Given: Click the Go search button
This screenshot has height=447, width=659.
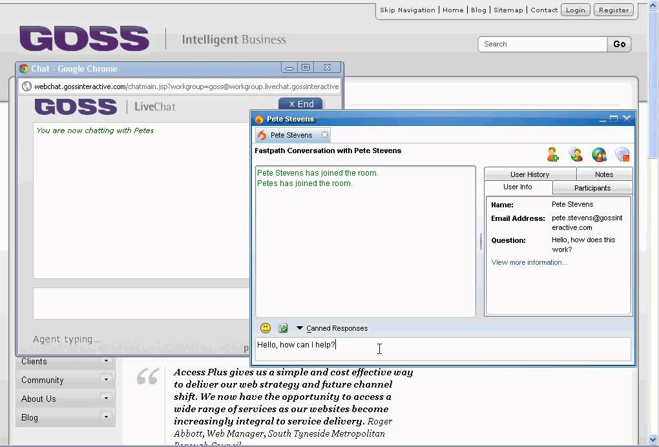Looking at the screenshot, I should (x=619, y=44).
